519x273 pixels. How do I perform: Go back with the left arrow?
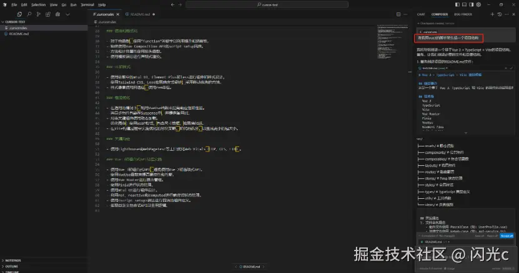click(172, 4)
